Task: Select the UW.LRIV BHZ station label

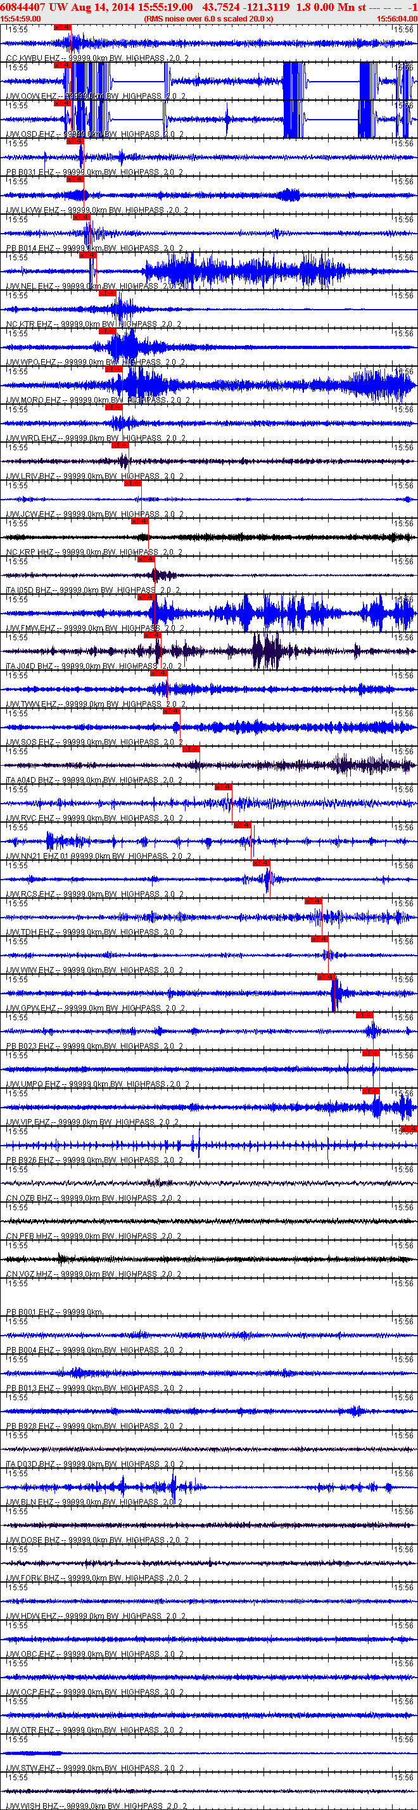Action: [95, 476]
